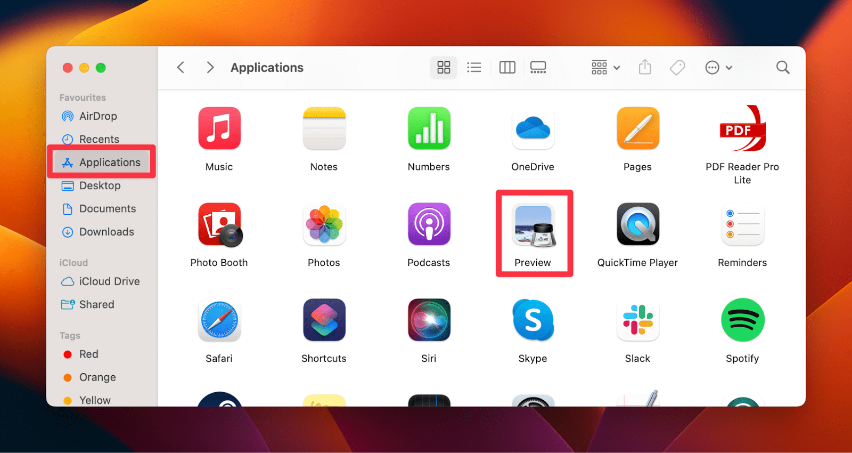Go forward with the right chevron
Viewport: 852px width, 453px height.
pos(210,67)
